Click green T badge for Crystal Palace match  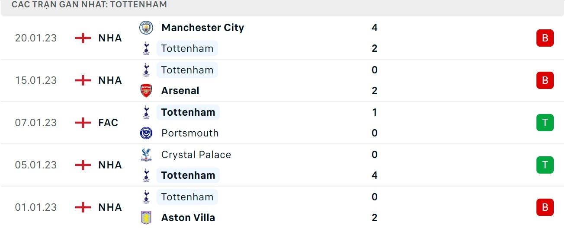tap(545, 165)
